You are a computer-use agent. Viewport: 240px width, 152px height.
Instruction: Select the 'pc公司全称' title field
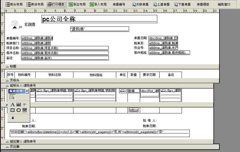(x=99, y=19)
